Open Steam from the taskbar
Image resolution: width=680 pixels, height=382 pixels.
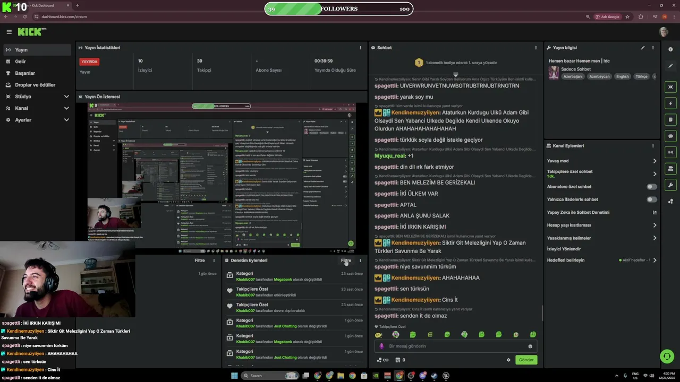click(x=434, y=376)
